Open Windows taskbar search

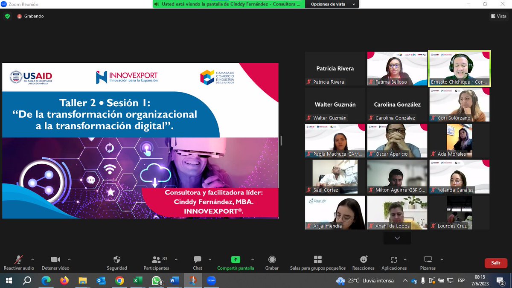click(27, 280)
